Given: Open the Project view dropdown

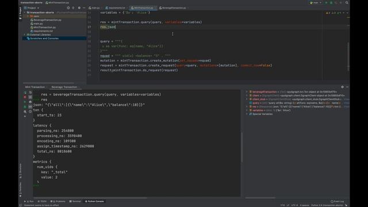Looking at the screenshot, I should click(32, 7).
